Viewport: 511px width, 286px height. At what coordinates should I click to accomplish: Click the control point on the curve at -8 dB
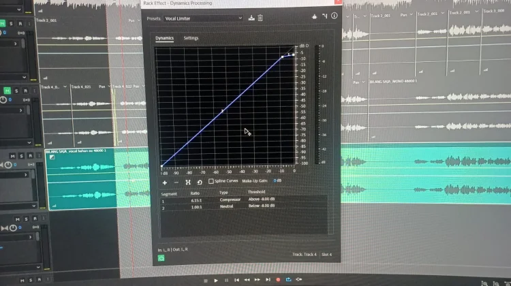[282, 57]
